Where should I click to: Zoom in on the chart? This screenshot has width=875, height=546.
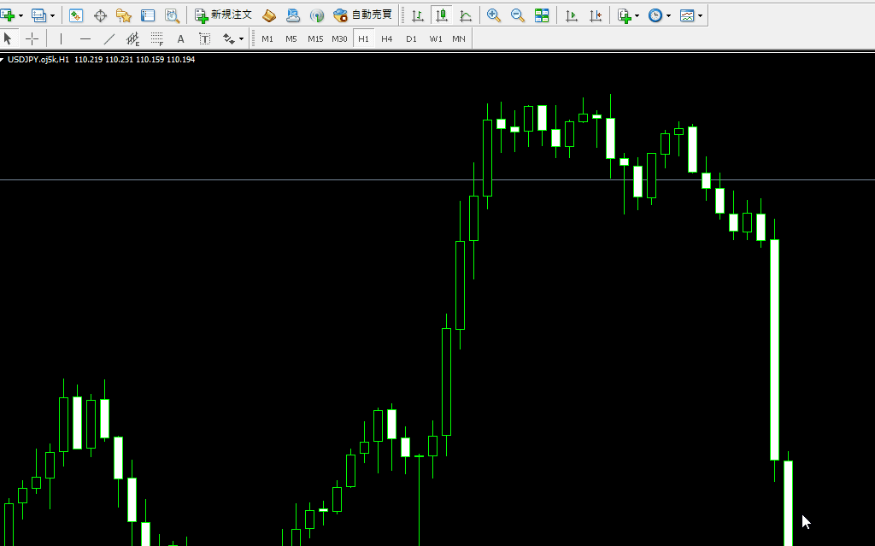point(493,15)
